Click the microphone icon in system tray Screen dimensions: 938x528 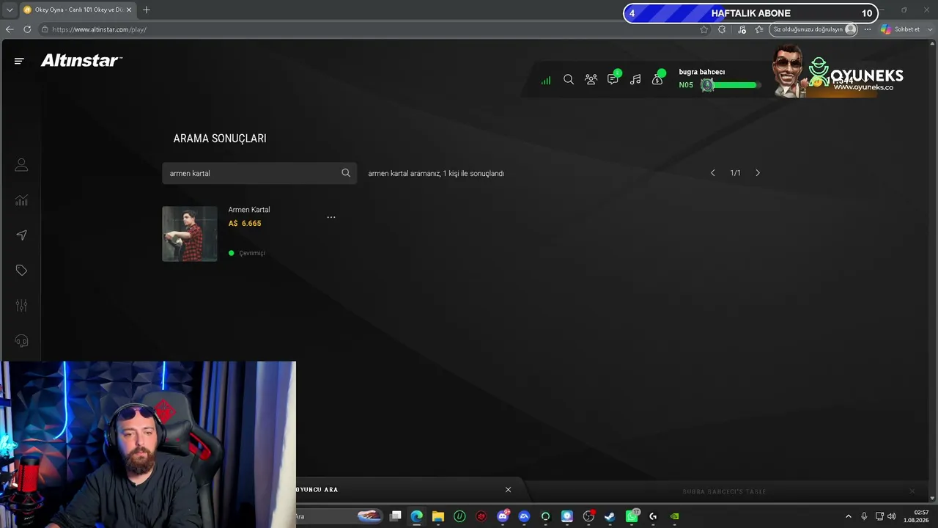(865, 516)
